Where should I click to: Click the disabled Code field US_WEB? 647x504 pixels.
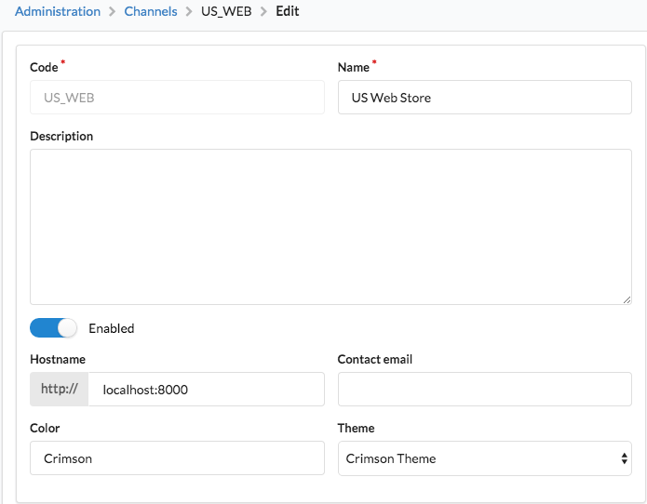(177, 98)
